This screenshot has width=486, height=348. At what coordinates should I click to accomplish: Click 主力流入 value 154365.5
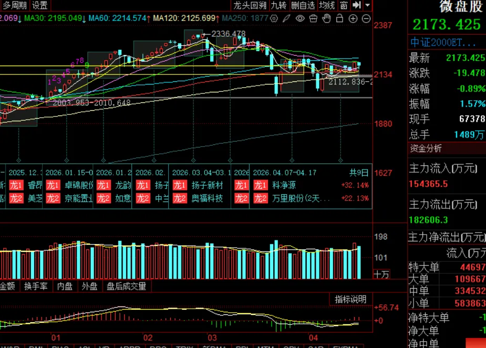pyautogui.click(x=428, y=184)
